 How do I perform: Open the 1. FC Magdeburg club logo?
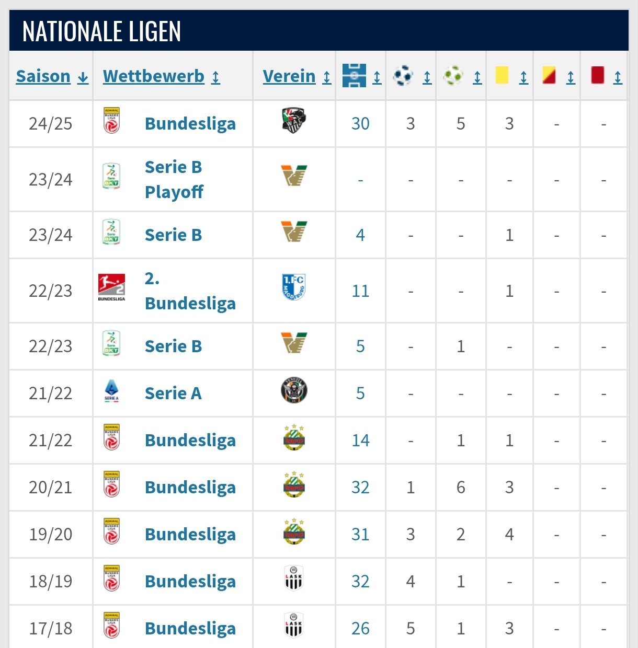[293, 287]
